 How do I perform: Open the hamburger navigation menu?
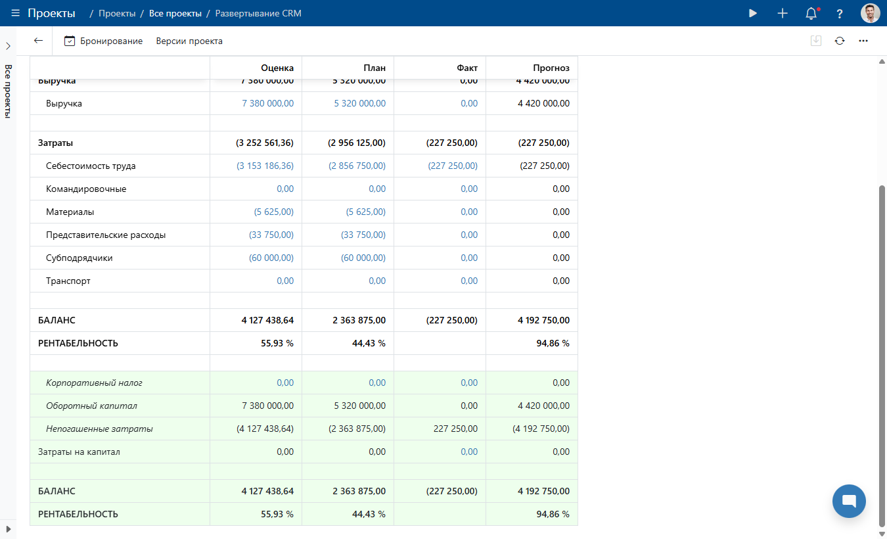click(16, 12)
